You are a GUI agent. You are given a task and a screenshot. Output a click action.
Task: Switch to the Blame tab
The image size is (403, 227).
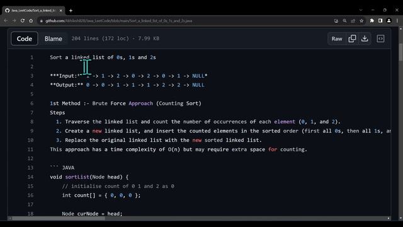pyautogui.click(x=53, y=38)
